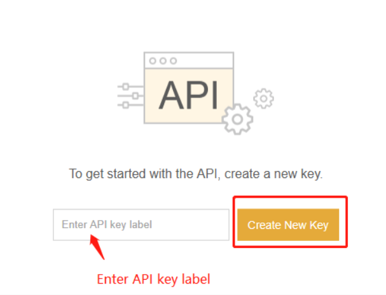Click the middle circle in illustration title bar

click(163, 61)
